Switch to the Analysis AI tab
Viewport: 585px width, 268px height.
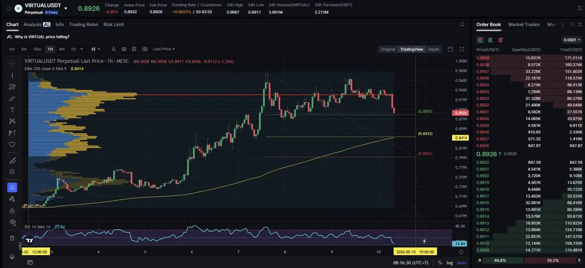pos(37,24)
